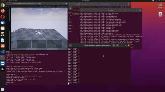Open Thunderbird mail from the dock
Image resolution: width=165 pixels, height=92 pixels.
3,22
